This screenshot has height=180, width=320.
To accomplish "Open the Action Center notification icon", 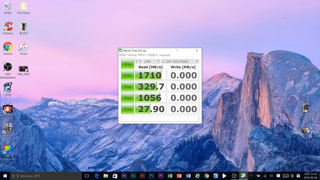I will point(278,175).
